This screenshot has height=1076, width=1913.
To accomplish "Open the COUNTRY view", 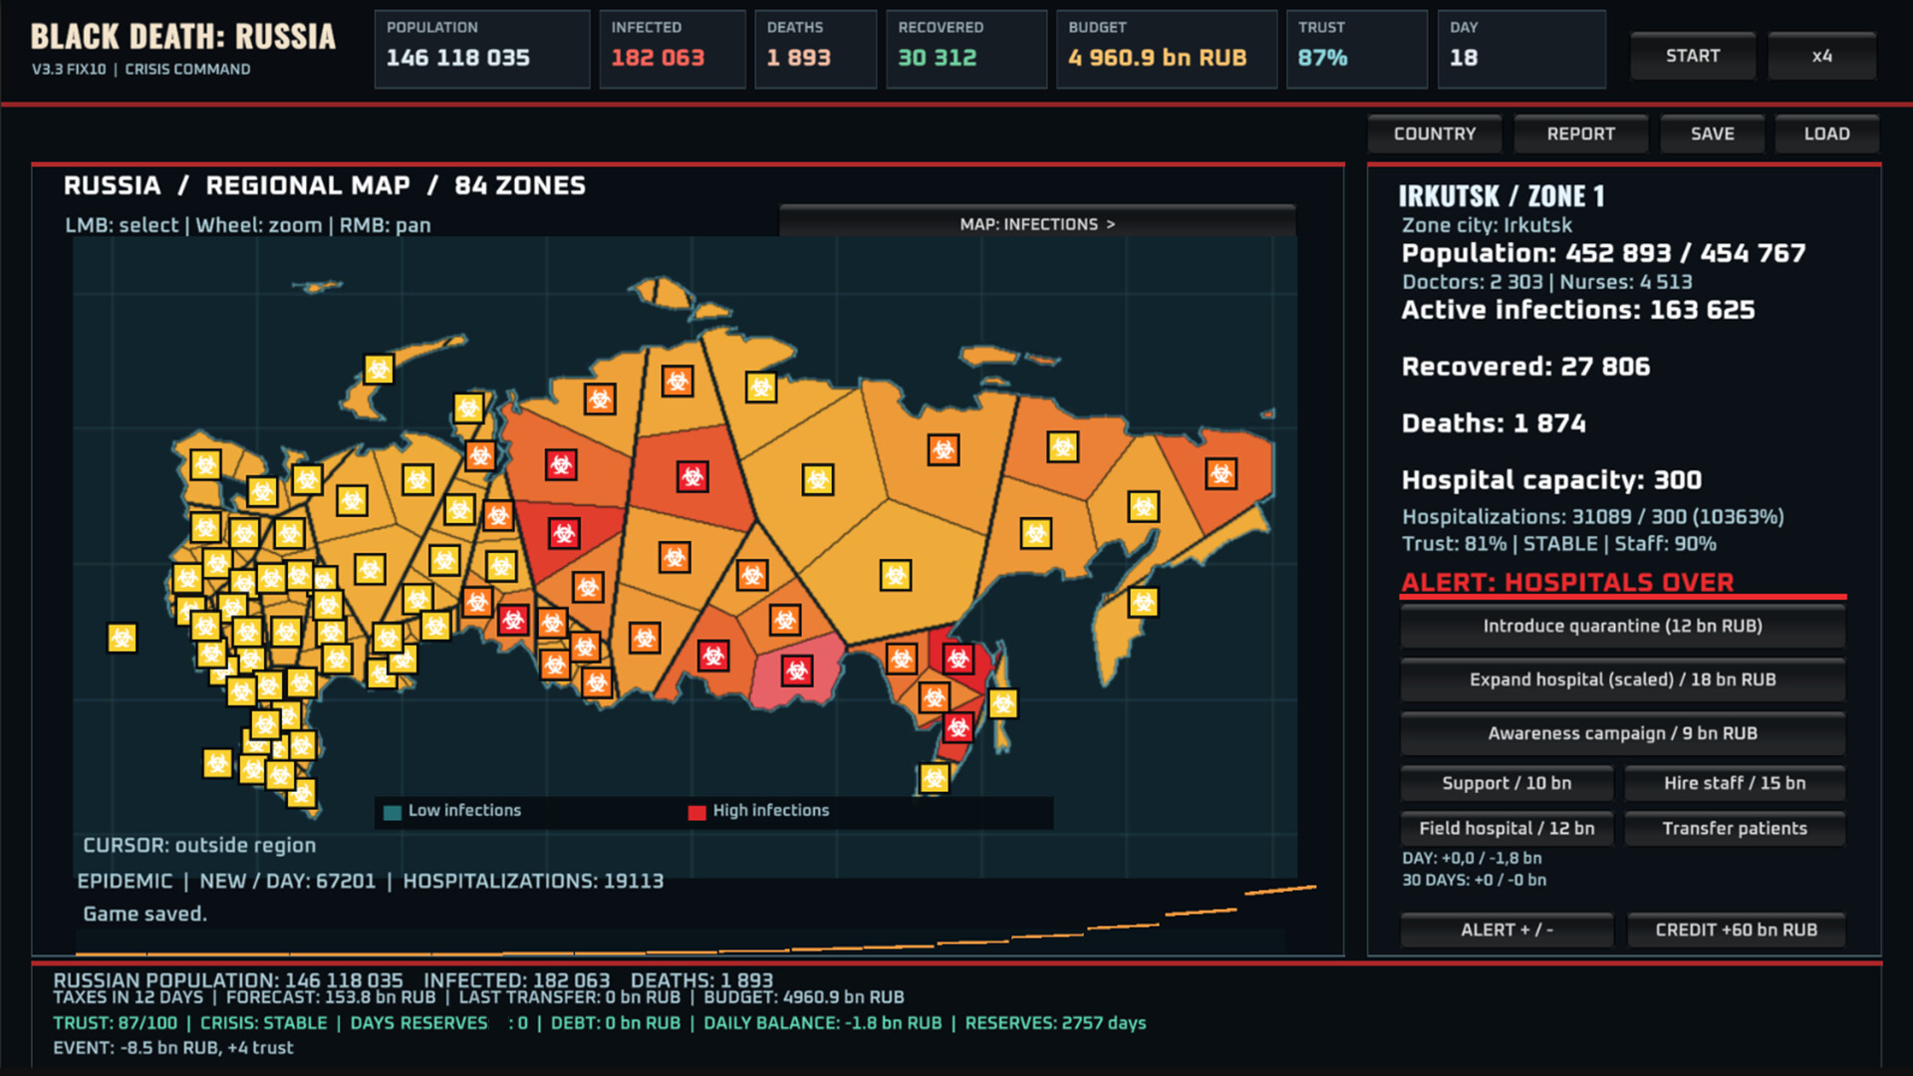I will pos(1435,134).
